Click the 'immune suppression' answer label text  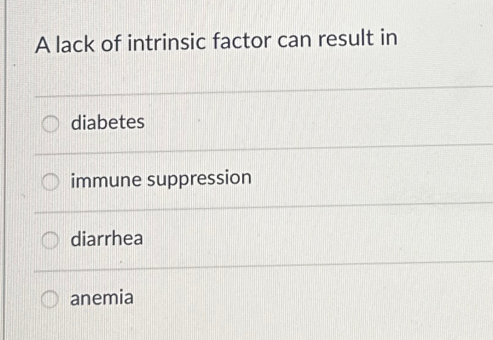click(x=161, y=179)
